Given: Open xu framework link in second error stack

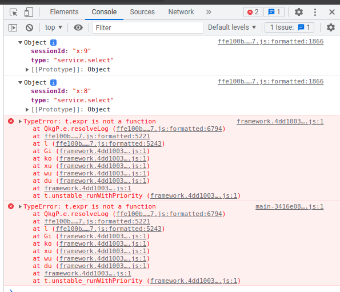Looking at the screenshot, I should (x=103, y=251).
